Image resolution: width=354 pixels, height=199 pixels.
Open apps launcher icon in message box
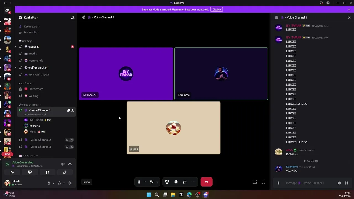(347, 183)
